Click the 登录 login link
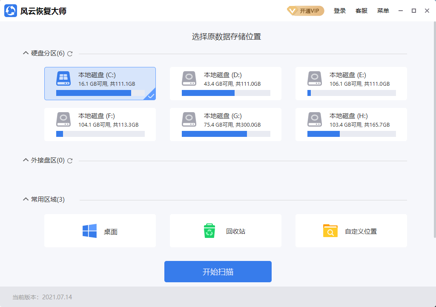The height and width of the screenshot is (307, 436). pyautogui.click(x=339, y=10)
